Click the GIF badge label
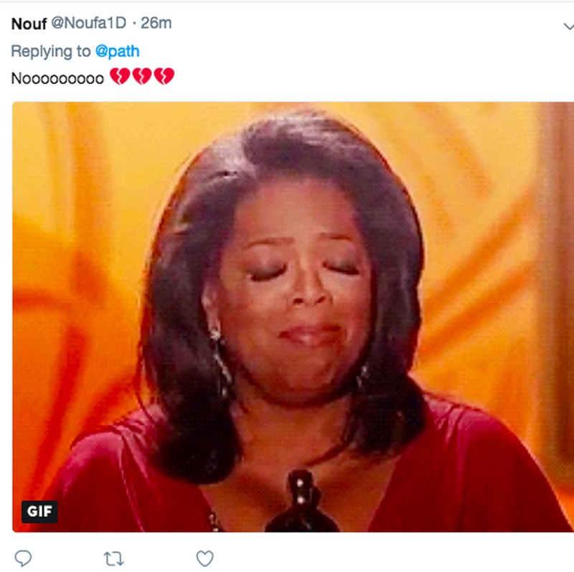 click(x=39, y=511)
